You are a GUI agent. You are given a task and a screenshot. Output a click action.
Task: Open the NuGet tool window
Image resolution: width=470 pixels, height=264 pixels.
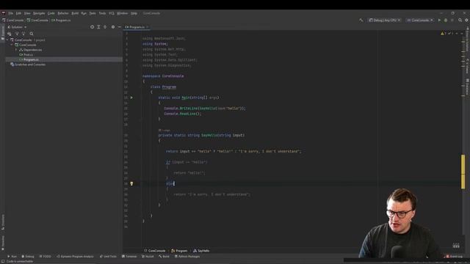click(x=148, y=257)
